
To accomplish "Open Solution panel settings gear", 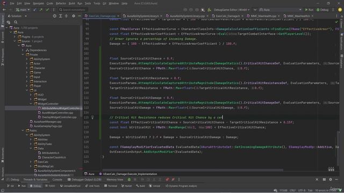I will tap(74, 16).
